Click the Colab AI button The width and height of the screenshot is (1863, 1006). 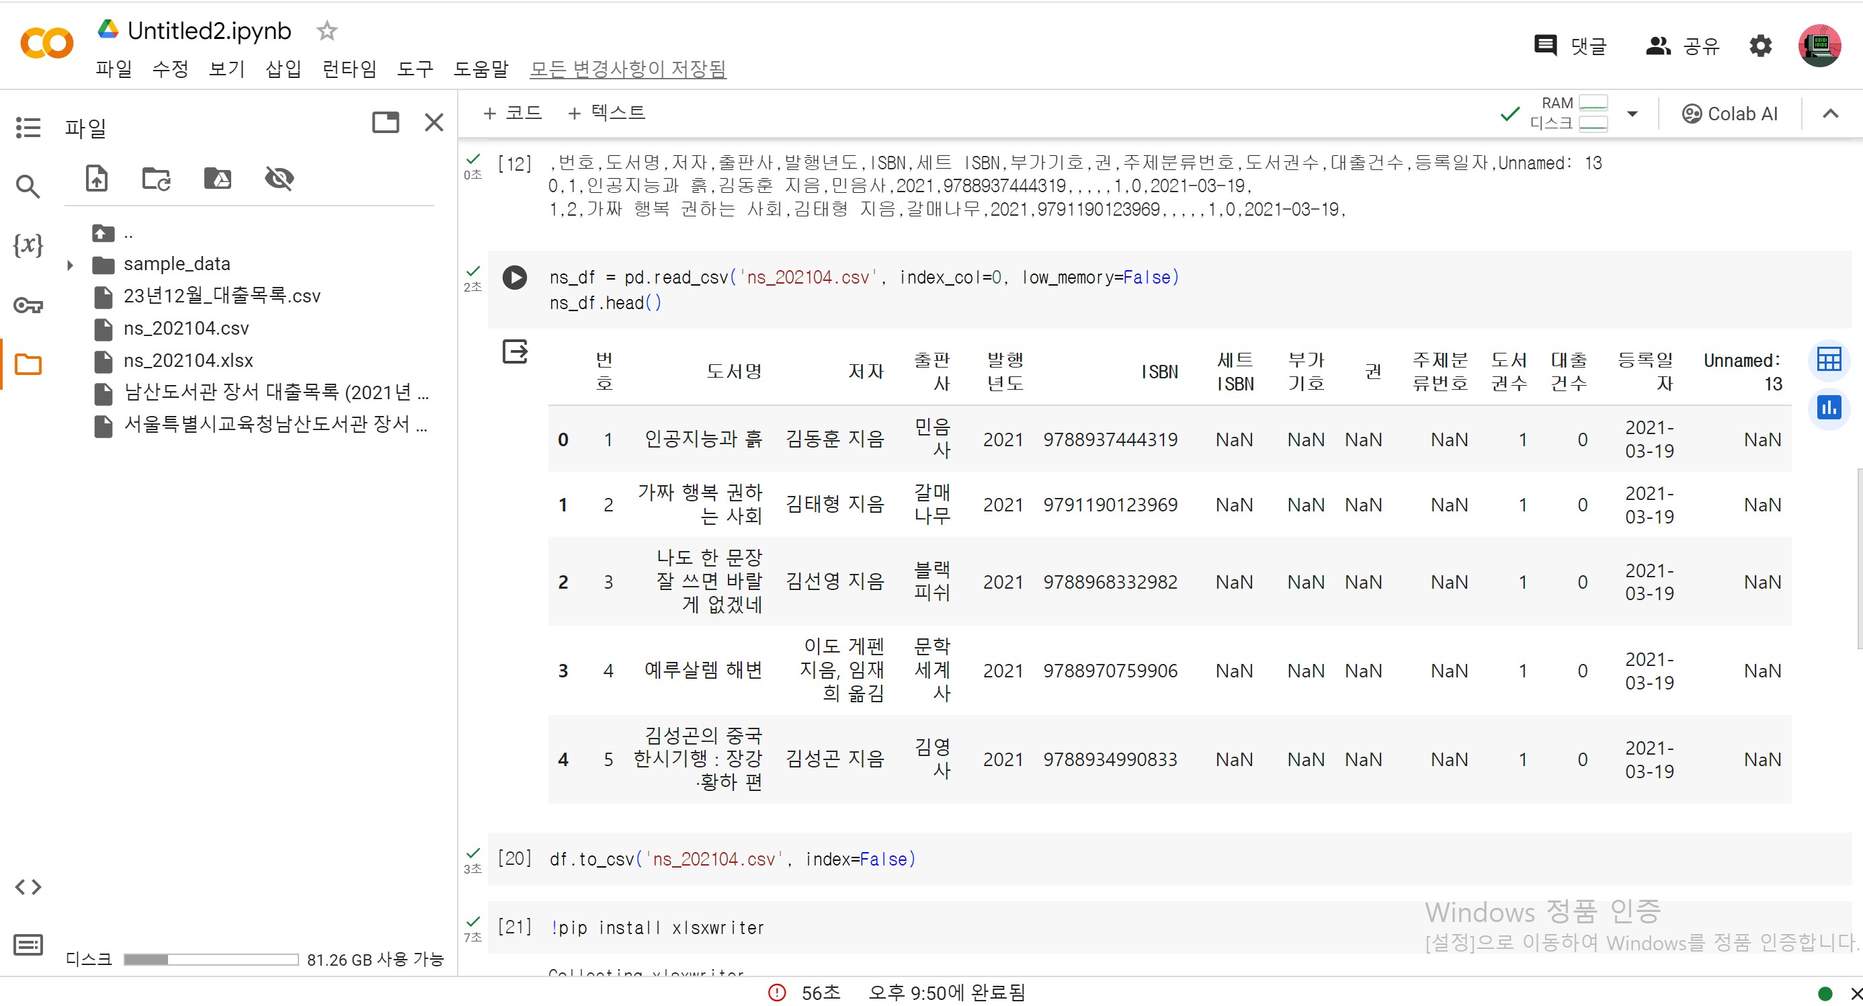(1729, 114)
